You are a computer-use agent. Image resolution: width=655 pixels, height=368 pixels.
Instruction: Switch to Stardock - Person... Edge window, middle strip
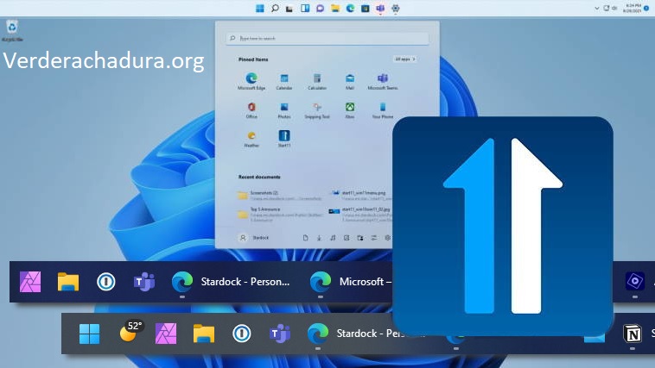(231, 282)
